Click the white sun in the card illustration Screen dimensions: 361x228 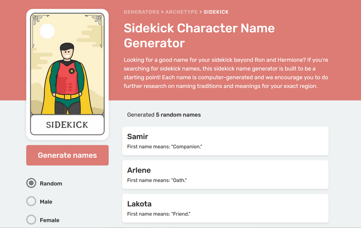[x=47, y=31]
